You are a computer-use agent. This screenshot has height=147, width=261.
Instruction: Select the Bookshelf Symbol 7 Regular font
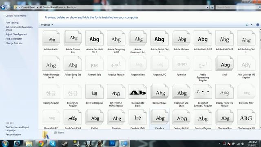pyautogui.click(x=203, y=91)
